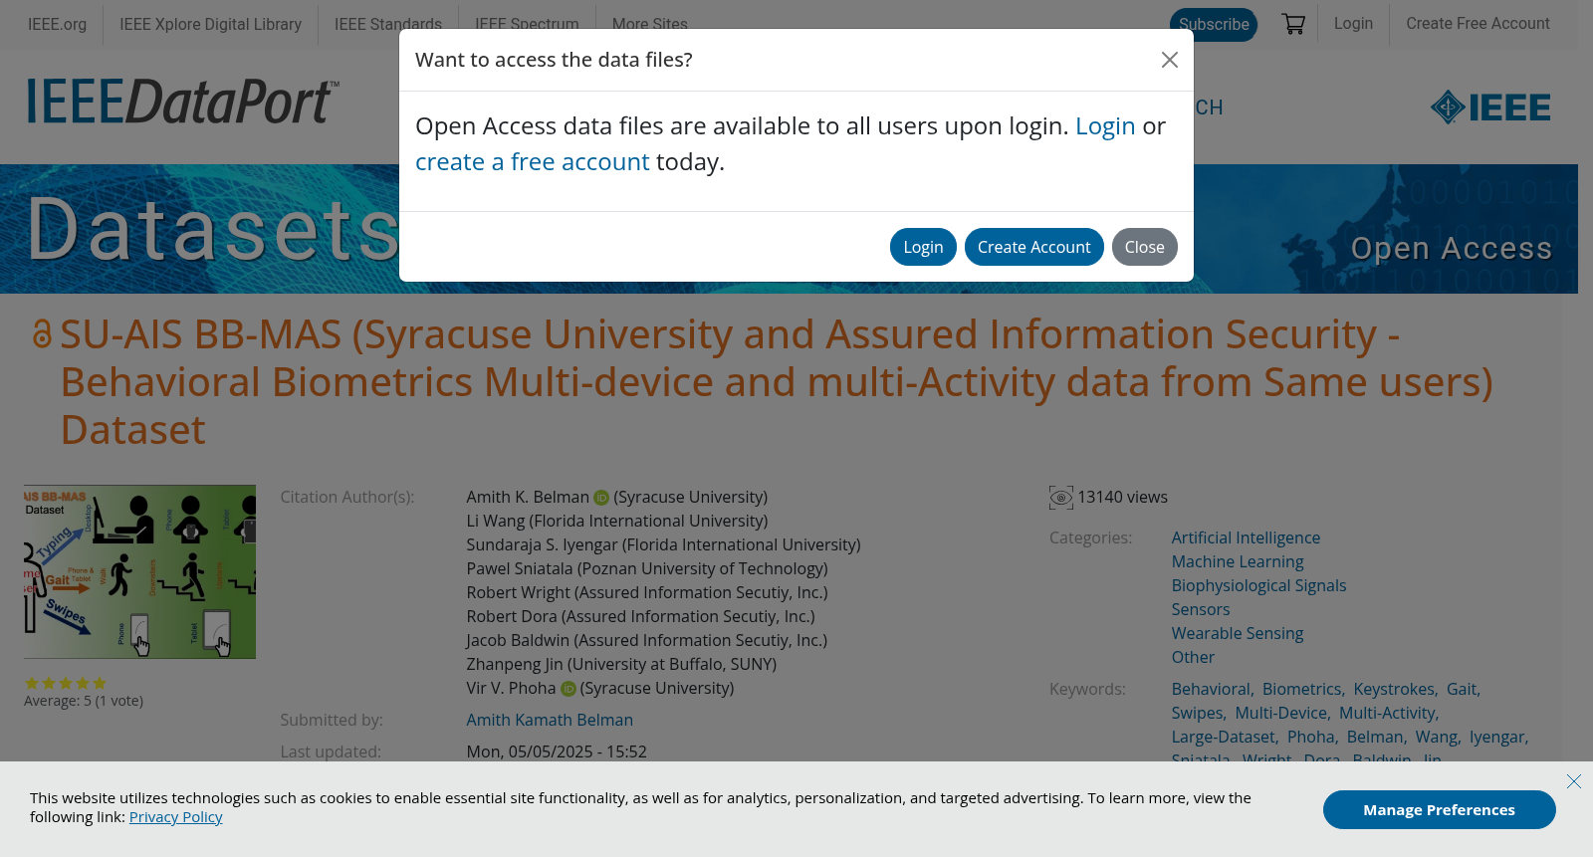Open the Machine Learning category

(x=1238, y=561)
